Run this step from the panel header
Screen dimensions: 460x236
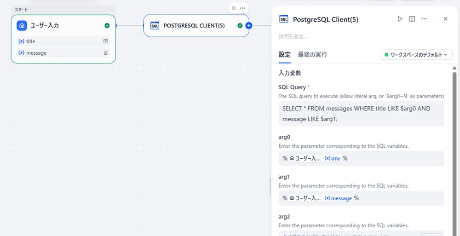[400, 19]
